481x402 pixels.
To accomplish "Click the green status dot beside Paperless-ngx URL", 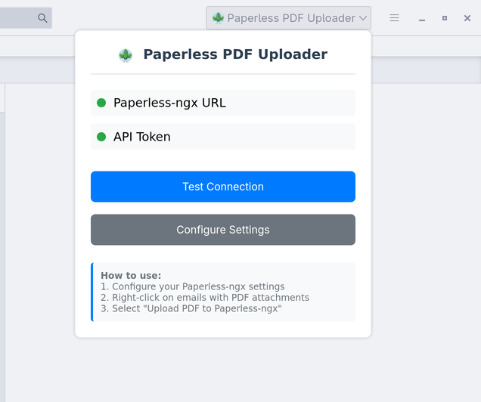I will click(101, 103).
